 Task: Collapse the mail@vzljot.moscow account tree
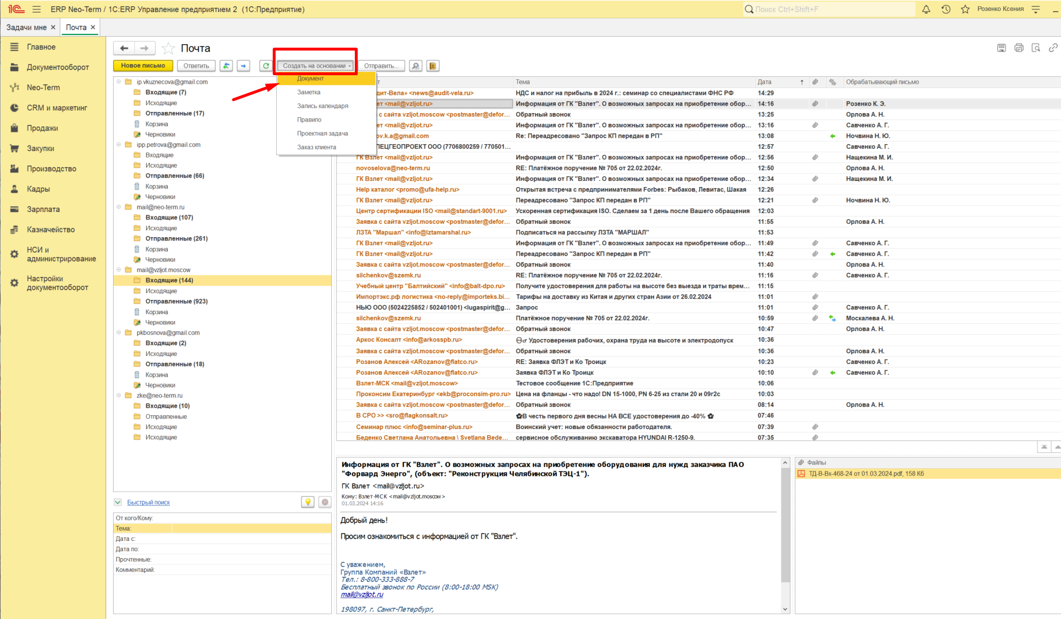click(x=119, y=270)
